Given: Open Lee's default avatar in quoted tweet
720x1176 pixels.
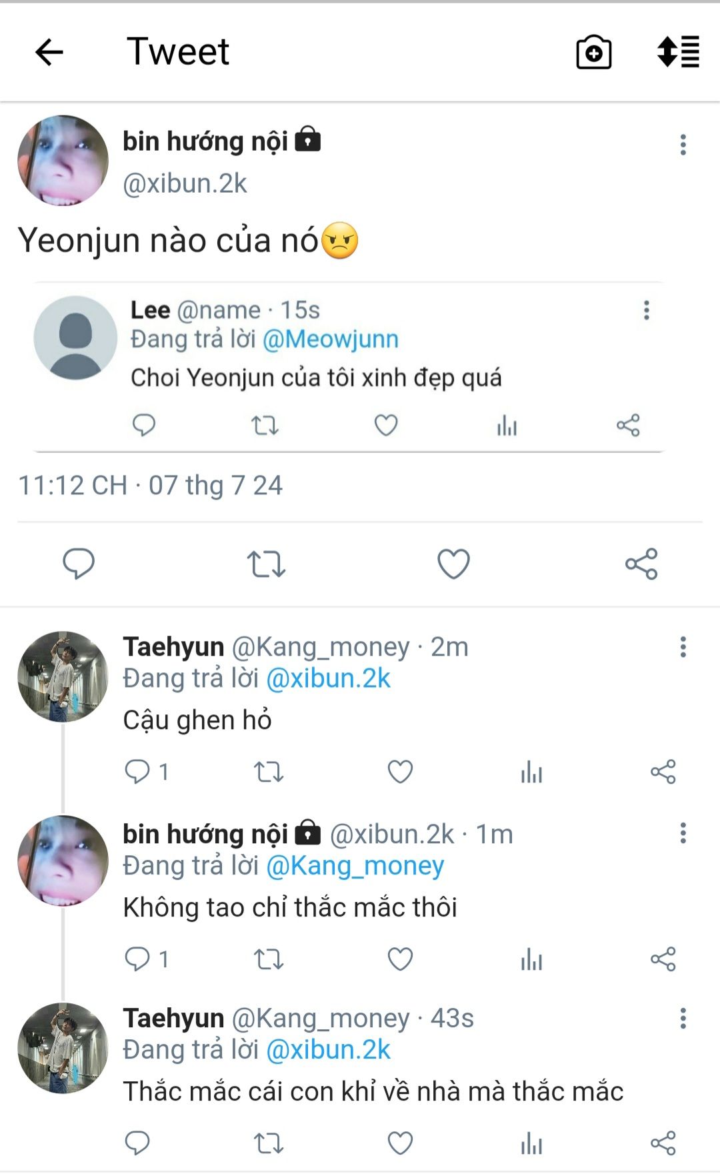Looking at the screenshot, I should point(75,338).
